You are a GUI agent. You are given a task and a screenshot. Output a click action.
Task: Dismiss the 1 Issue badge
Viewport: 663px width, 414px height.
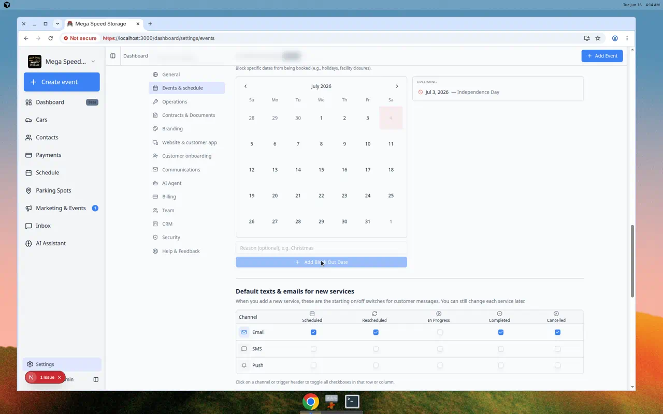click(x=59, y=377)
